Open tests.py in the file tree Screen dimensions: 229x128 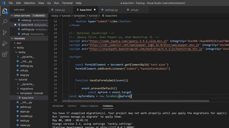pos(29,121)
